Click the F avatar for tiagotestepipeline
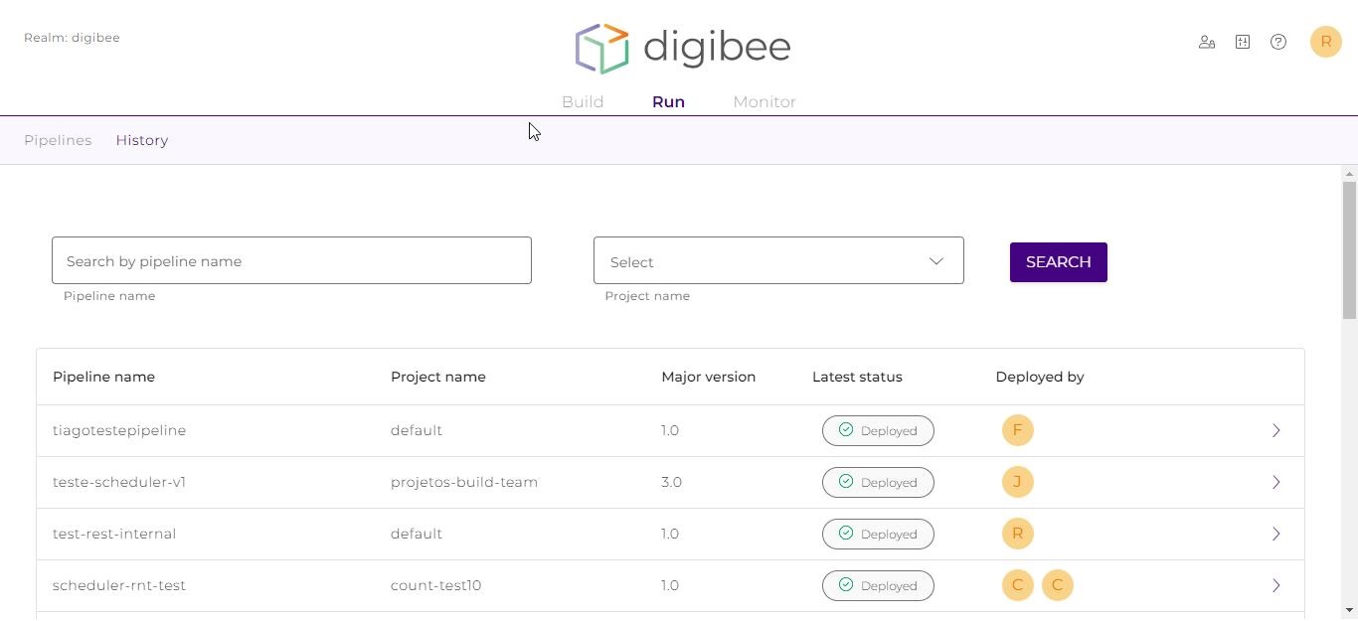Screen dimensions: 1358x621 pyautogui.click(x=1017, y=430)
